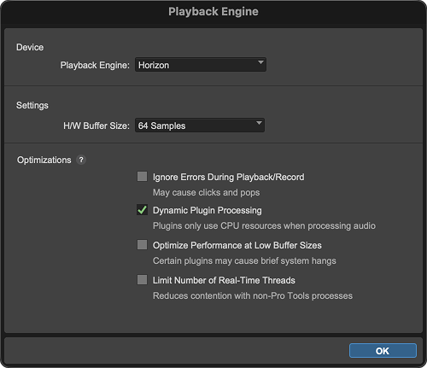Click the Settings section heading
The width and height of the screenshot is (427, 368).
(32, 105)
